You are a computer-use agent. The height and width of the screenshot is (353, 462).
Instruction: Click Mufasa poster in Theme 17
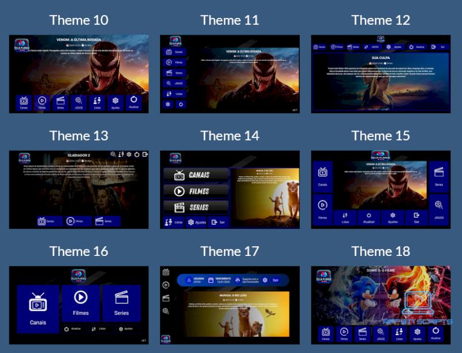(237, 314)
